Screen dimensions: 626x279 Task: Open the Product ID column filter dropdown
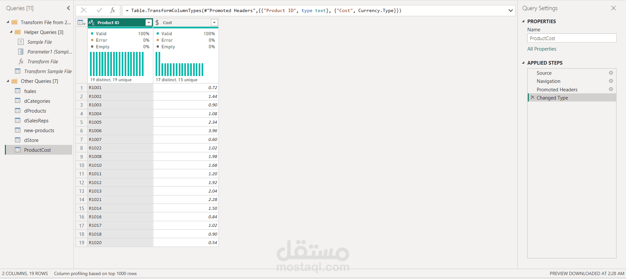[149, 23]
